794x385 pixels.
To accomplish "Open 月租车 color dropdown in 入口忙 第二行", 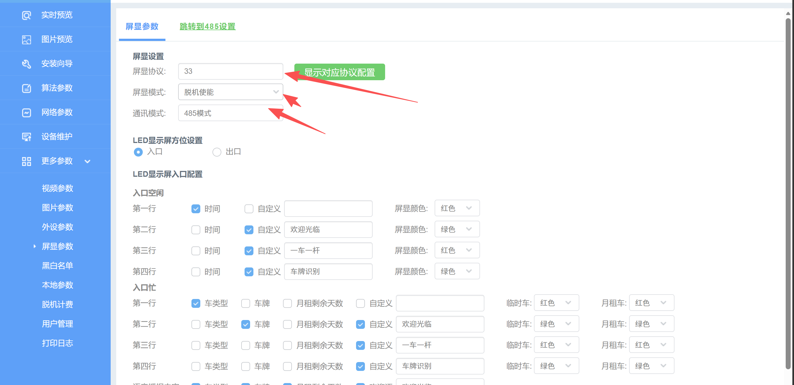I will 652,324.
